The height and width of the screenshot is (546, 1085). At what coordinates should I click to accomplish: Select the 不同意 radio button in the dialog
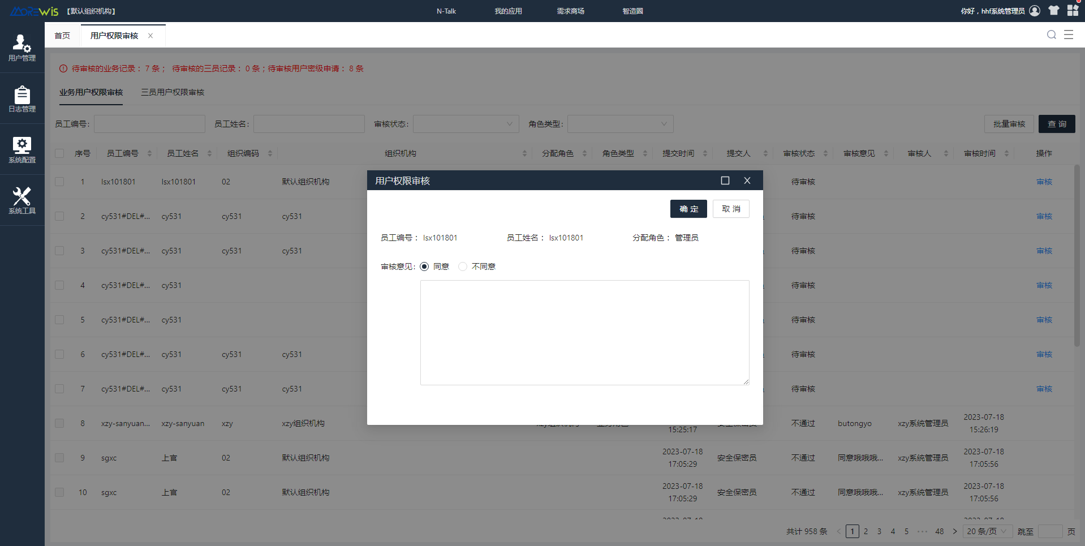[x=463, y=266]
